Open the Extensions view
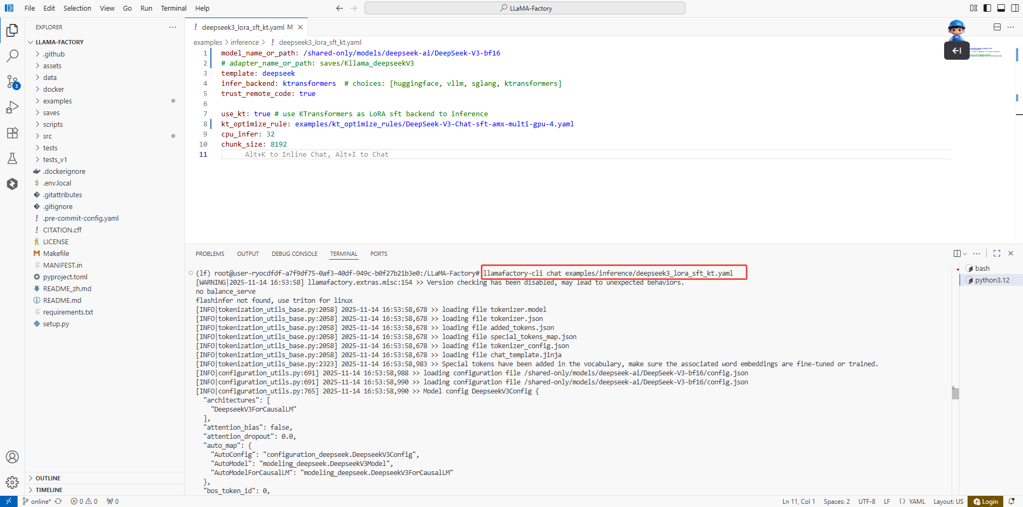This screenshot has height=507, width=1023. [12, 133]
